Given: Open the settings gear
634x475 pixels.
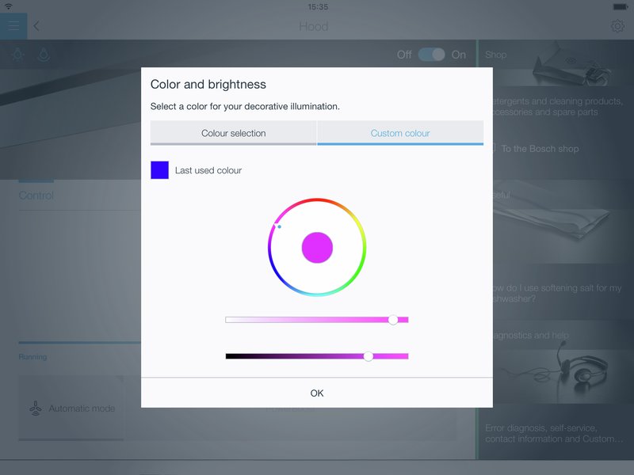Looking at the screenshot, I should coord(617,26).
